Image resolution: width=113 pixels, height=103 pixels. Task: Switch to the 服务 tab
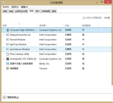point(54,11)
